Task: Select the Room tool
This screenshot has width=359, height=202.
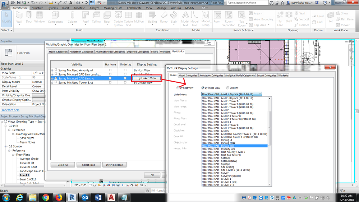Action: pyautogui.click(x=217, y=18)
